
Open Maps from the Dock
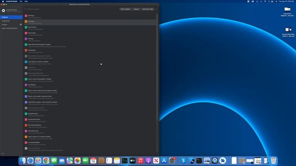70,161
